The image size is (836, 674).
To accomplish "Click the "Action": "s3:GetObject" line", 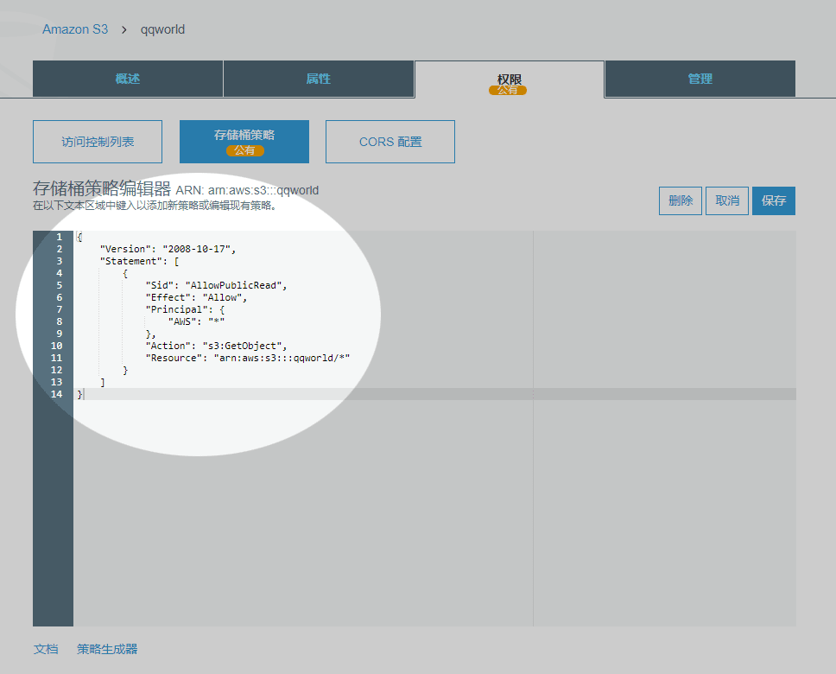I will (x=217, y=346).
